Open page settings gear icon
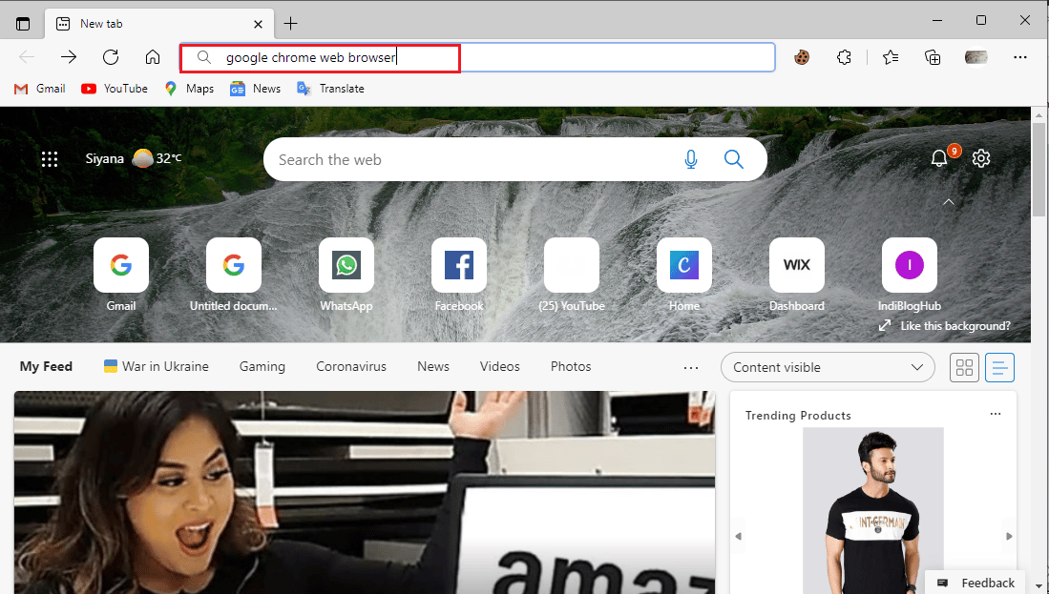The width and height of the screenshot is (1049, 594). (x=981, y=158)
